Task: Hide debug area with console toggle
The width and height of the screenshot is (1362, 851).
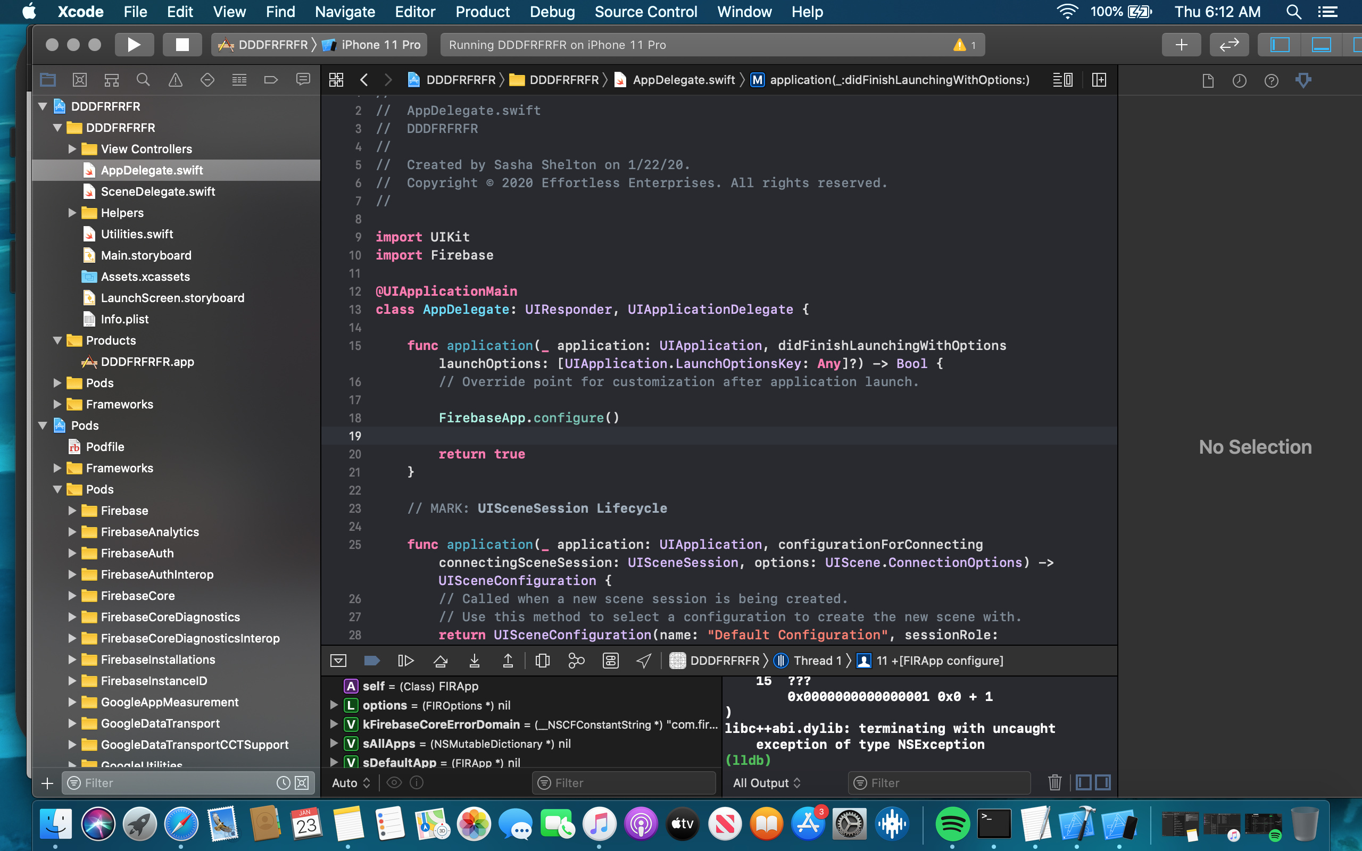Action: pos(338,660)
